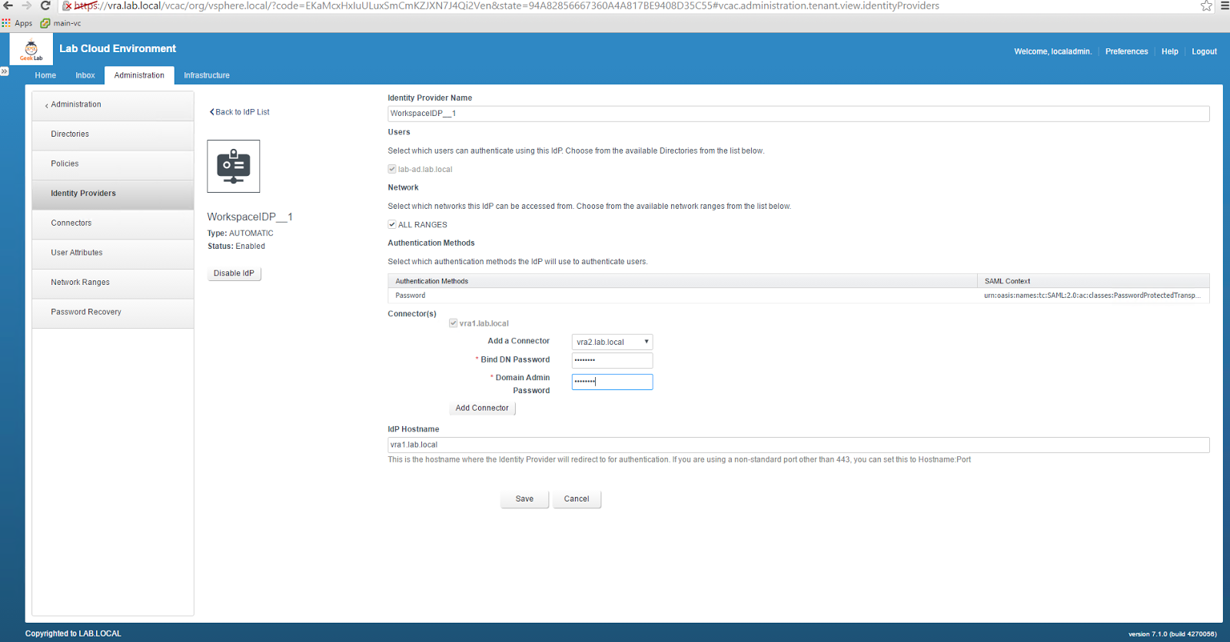
Task: Toggle the vra1.lab.local connector checkbox
Action: click(454, 323)
